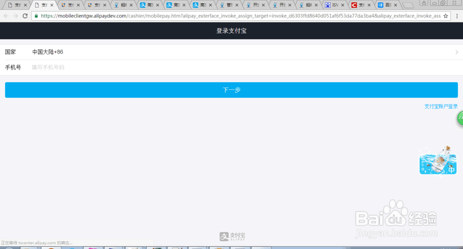Focus the 填写手机号码 phone input
This screenshot has height=249, width=463.
point(245,67)
